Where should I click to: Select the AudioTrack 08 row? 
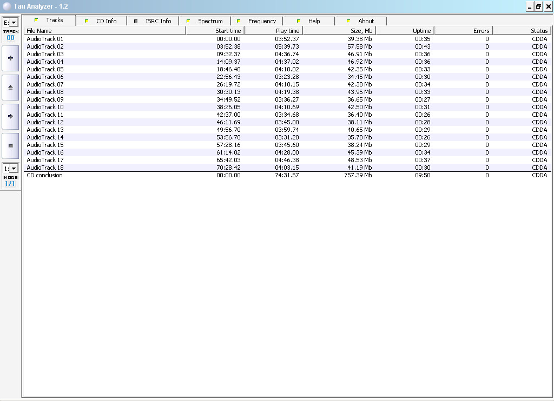pos(287,92)
